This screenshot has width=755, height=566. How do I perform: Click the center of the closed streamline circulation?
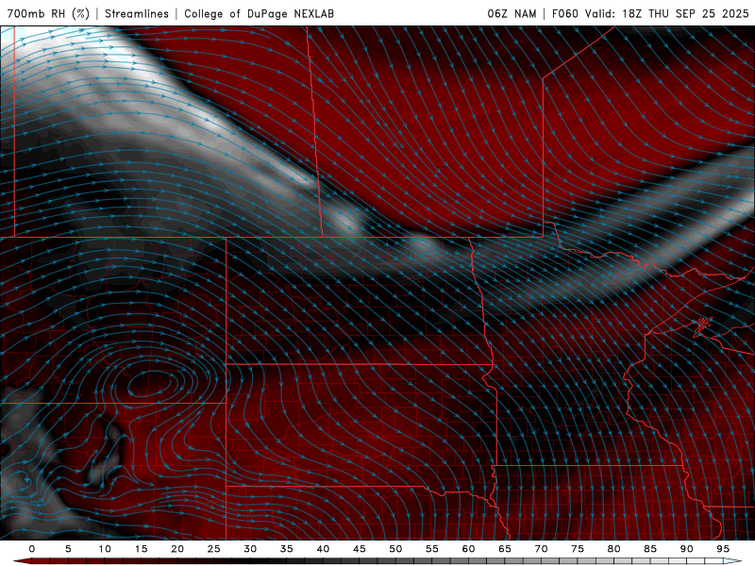(151, 384)
